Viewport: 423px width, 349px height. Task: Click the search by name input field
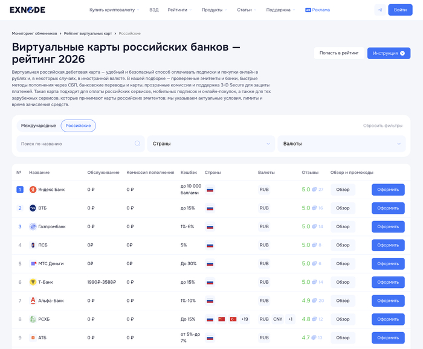tap(76, 144)
